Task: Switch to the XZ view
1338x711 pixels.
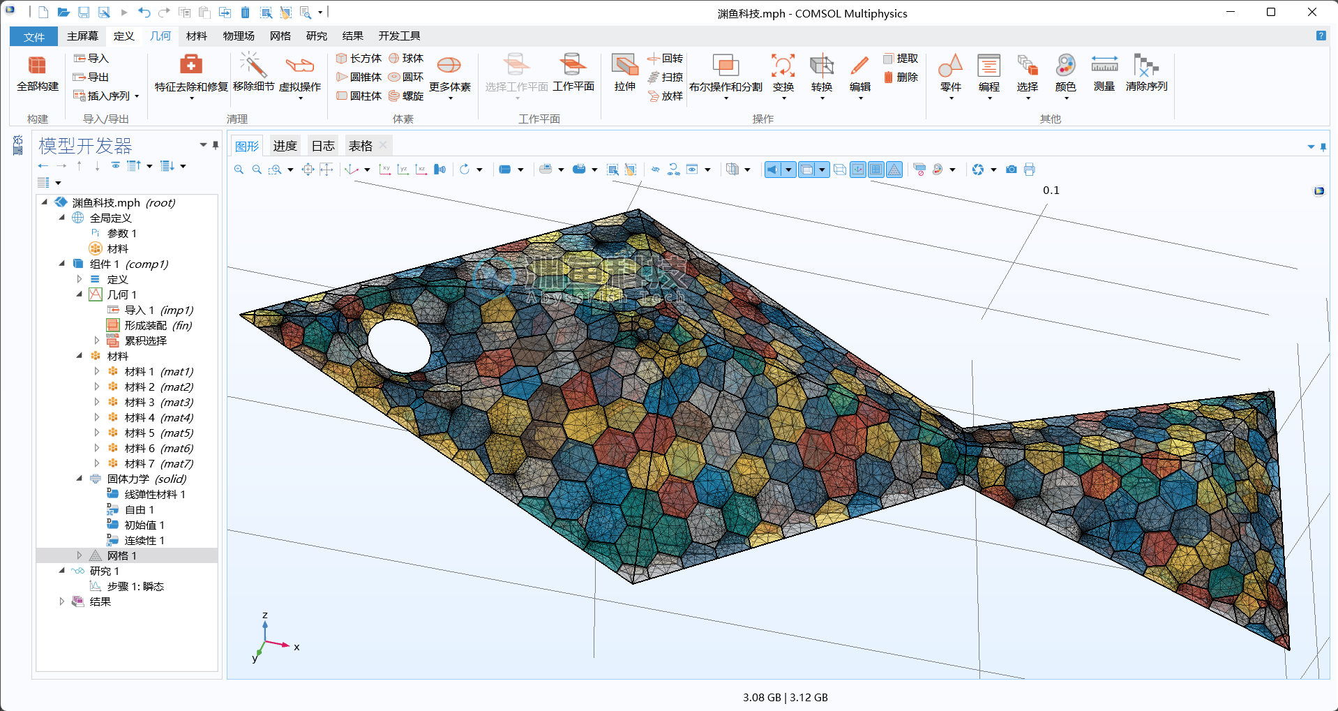Action: 421,170
